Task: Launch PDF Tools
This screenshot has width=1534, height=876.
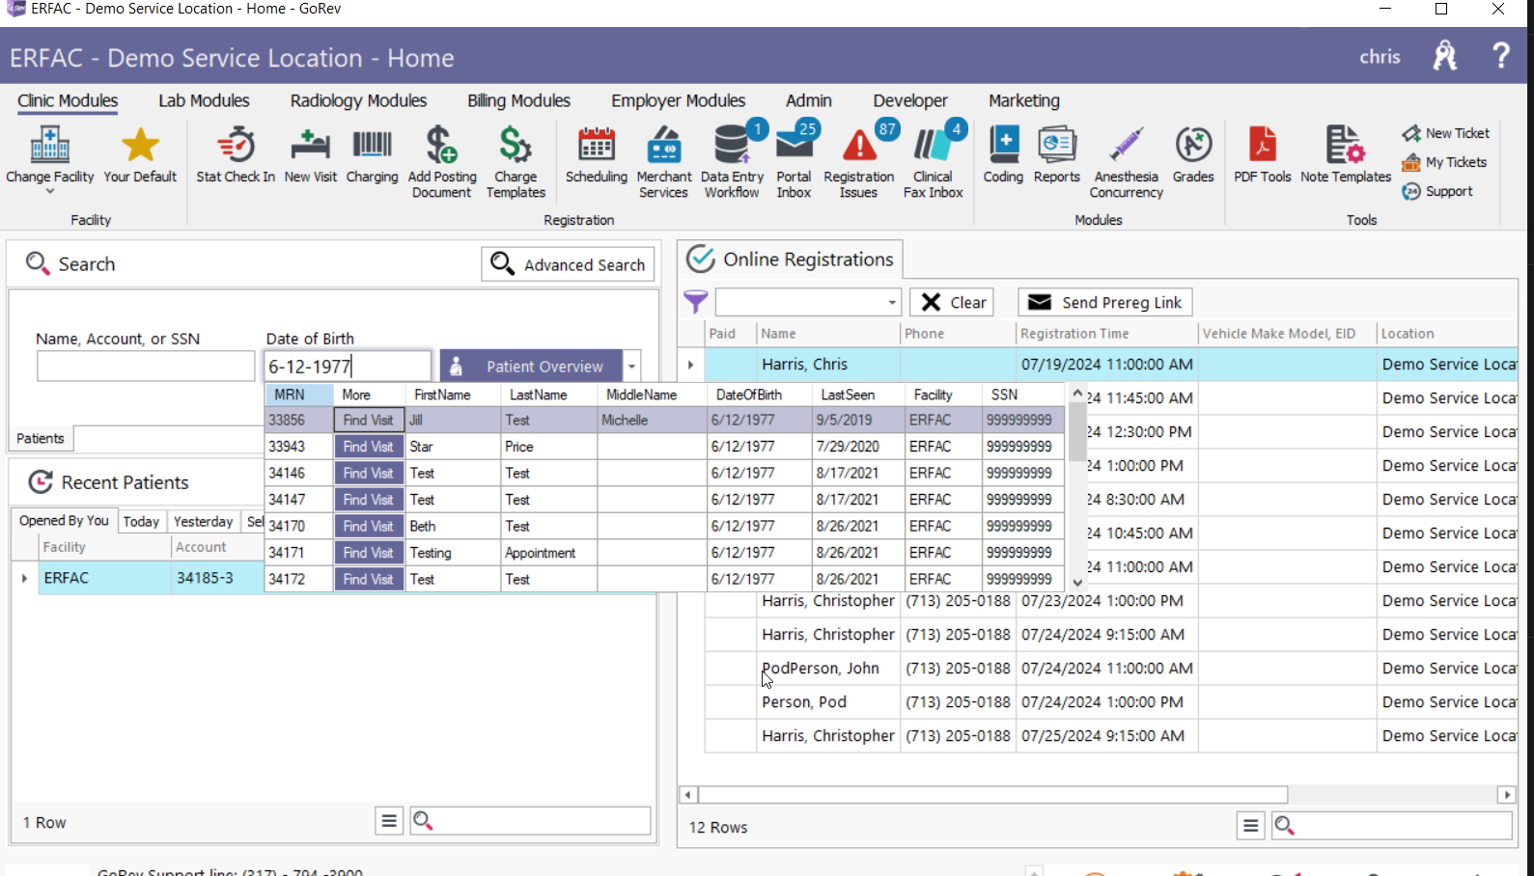Action: click(x=1262, y=154)
